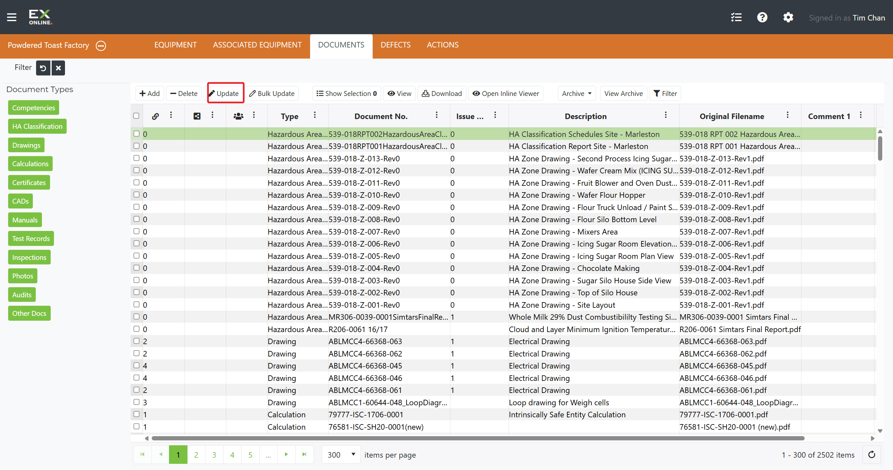The height and width of the screenshot is (470, 893).
Task: Go to the last page
Action: tap(304, 454)
